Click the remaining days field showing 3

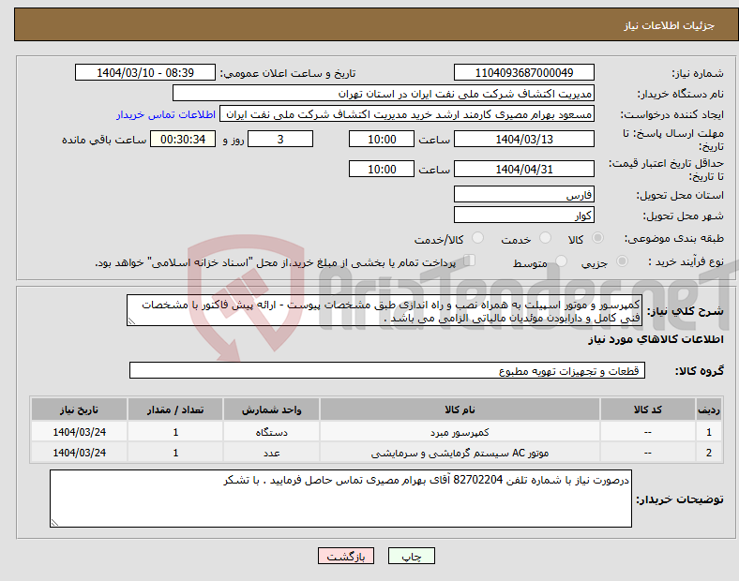[x=280, y=140]
